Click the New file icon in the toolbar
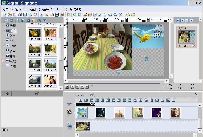 (5, 15)
